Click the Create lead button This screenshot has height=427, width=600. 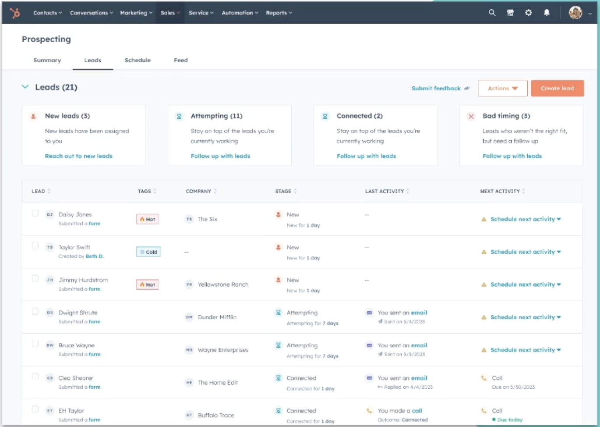[557, 89]
